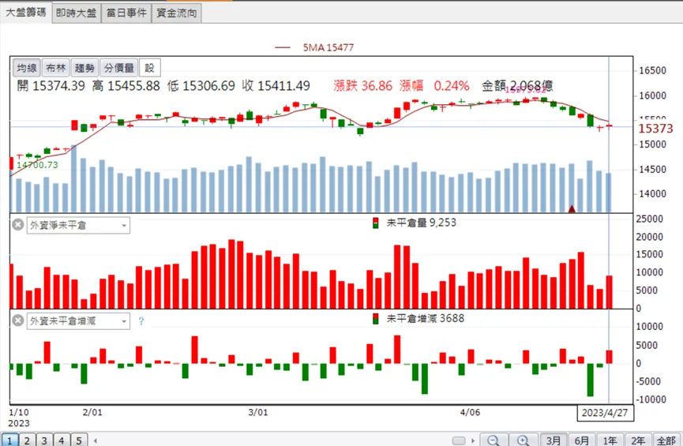
Task: Go to page 1 button
Action: [9, 440]
